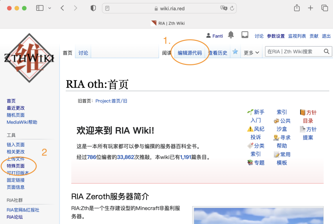
Task: Add a new tab with plus icon
Action: [x=311, y=8]
